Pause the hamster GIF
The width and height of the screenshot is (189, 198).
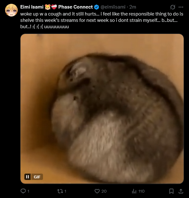tap(27, 177)
